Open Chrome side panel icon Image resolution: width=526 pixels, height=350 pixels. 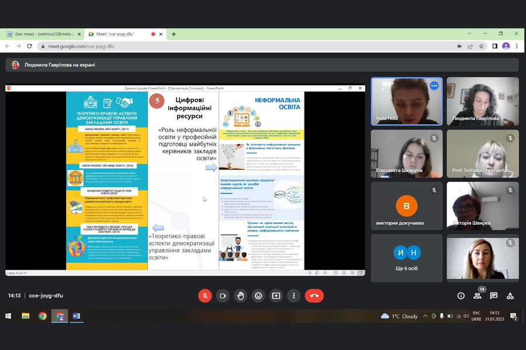[495, 46]
